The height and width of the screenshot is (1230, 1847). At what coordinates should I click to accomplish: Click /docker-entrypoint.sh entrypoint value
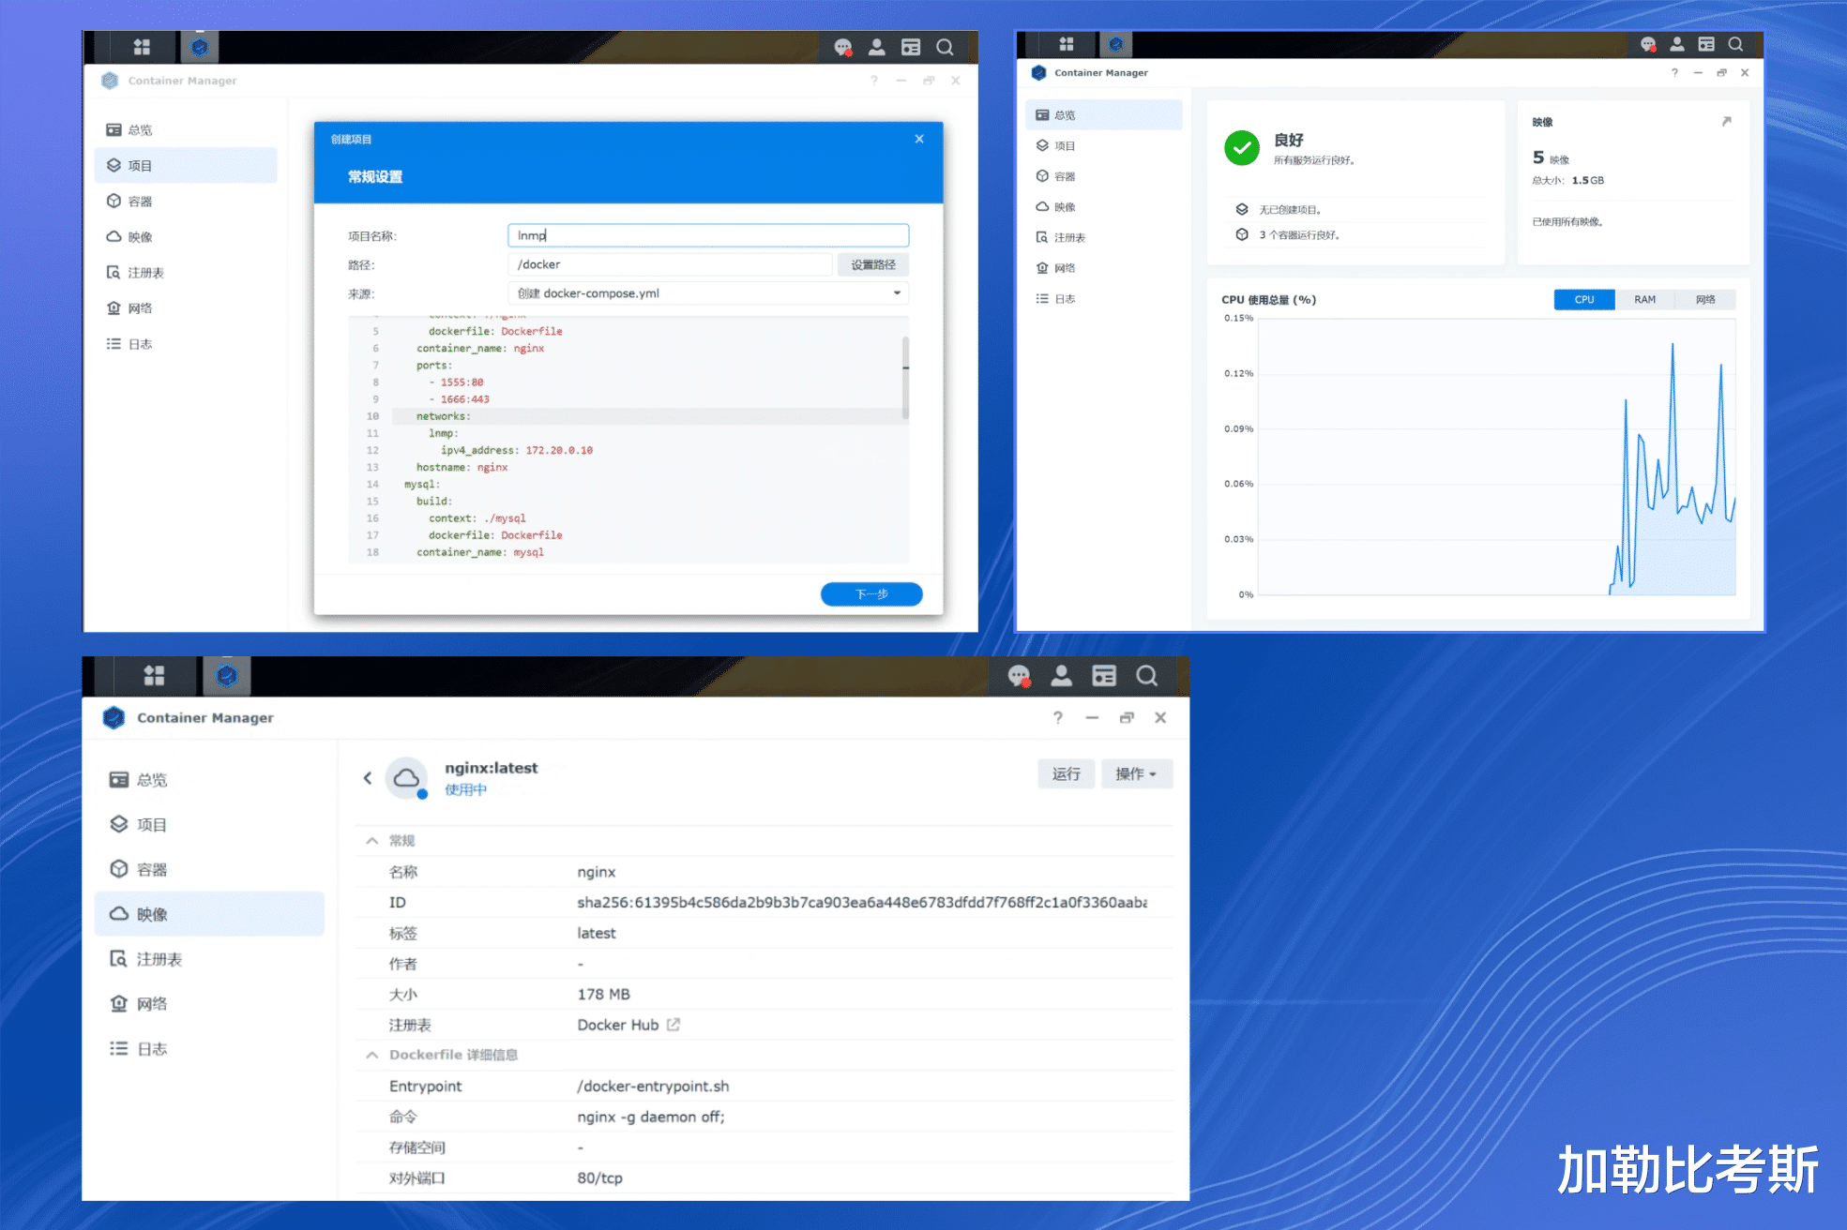(653, 1086)
